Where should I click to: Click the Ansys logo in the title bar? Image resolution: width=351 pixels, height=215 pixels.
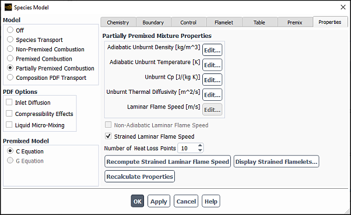8,7
